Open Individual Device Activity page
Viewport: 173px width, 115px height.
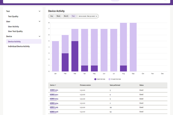[19, 46]
